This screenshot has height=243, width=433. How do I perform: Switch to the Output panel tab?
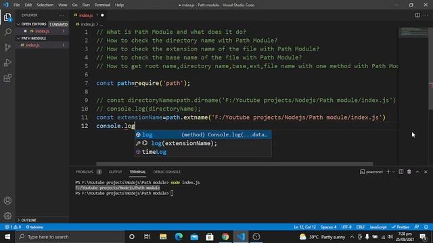[x=115, y=171]
